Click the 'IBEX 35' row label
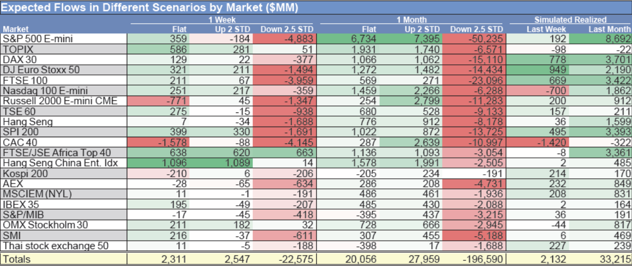This screenshot has height=266, width=632. 20,205
